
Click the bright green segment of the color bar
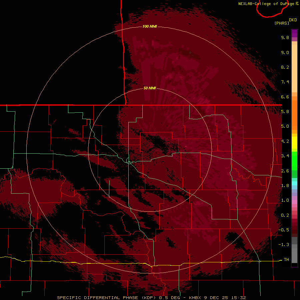point(294,161)
